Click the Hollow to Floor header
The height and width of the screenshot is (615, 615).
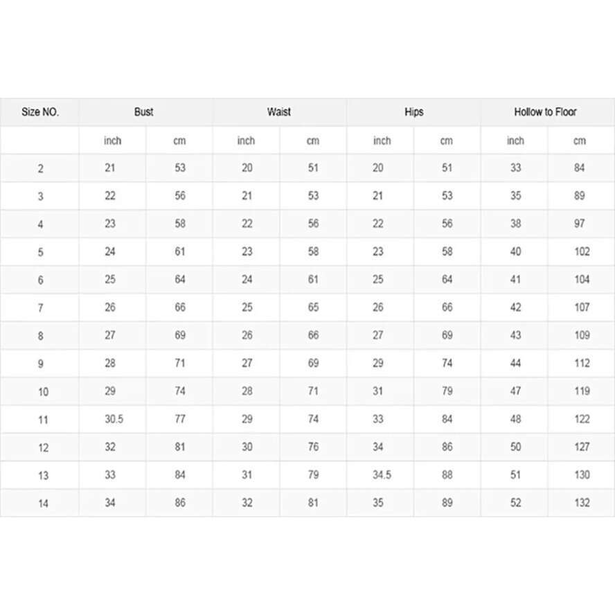545,112
